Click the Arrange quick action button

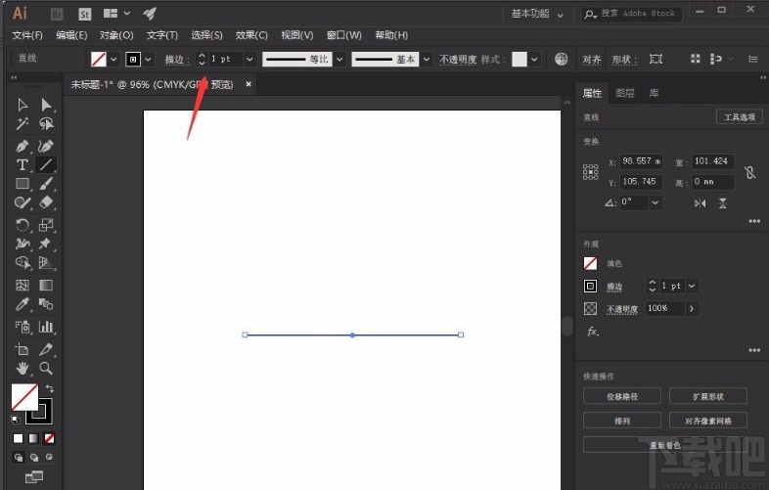622,421
